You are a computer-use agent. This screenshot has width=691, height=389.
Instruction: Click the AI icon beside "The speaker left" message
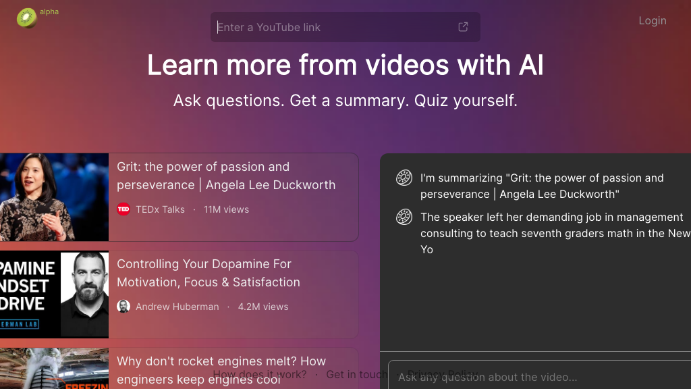404,217
